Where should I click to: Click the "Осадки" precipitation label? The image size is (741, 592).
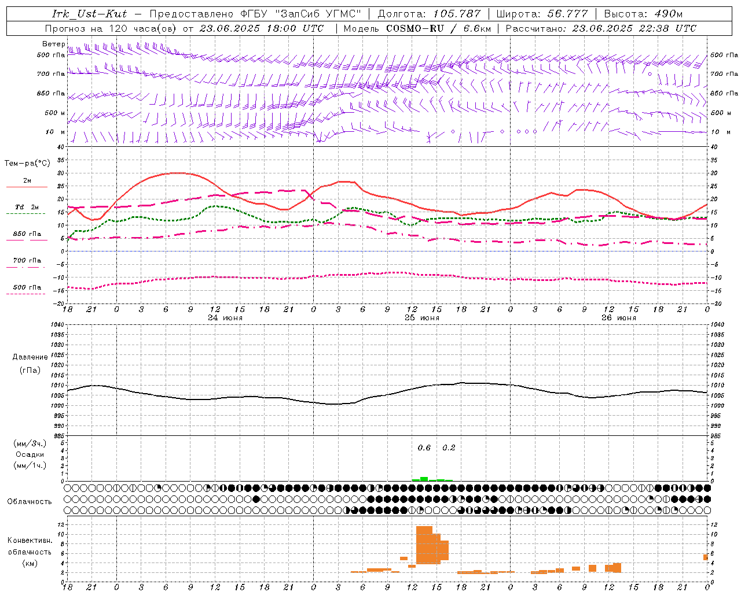30,454
